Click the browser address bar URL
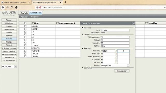166x93 pixels. [x=52, y=7]
